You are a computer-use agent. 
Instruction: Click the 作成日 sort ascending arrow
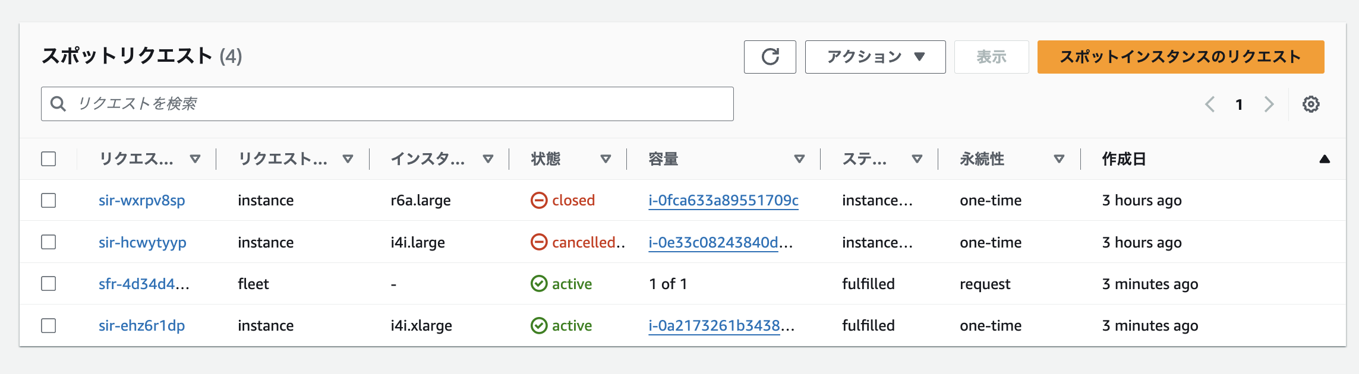[1324, 159]
